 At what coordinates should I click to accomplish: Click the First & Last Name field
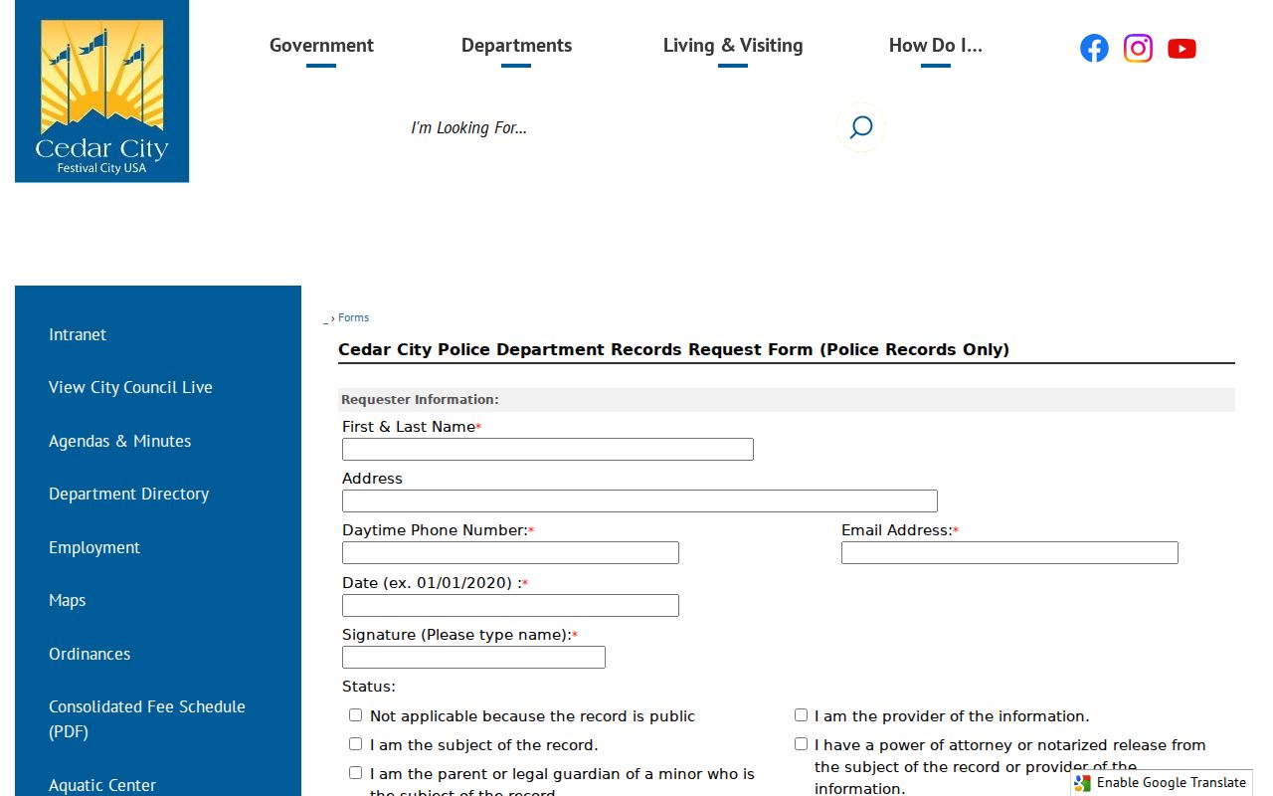(548, 450)
